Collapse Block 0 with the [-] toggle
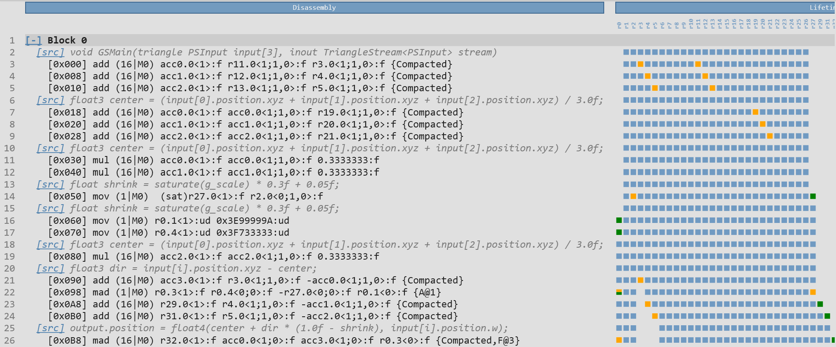The width and height of the screenshot is (836, 347). (33, 40)
